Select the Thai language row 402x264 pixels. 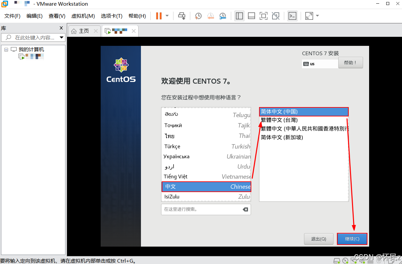click(x=206, y=136)
